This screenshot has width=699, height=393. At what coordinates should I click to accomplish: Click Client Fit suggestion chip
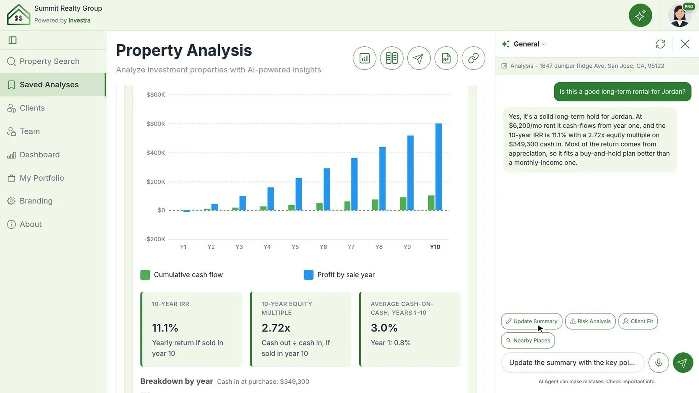638,321
